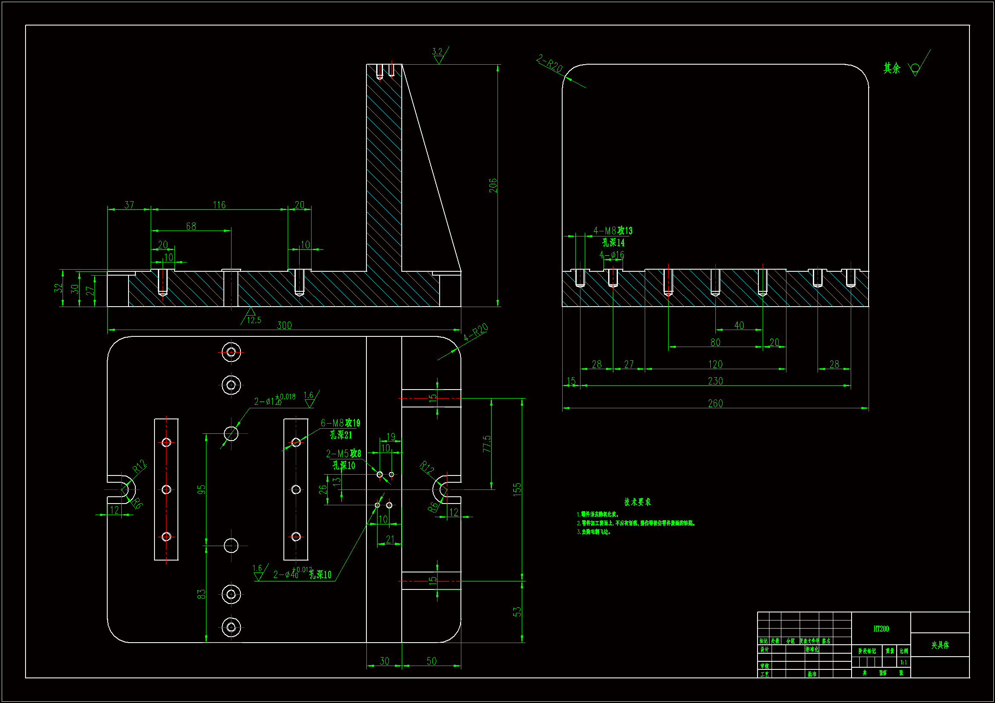Viewport: 995px width, 703px height.
Task: Click the 6-M8 攻19 annotation text
Action: 340,423
